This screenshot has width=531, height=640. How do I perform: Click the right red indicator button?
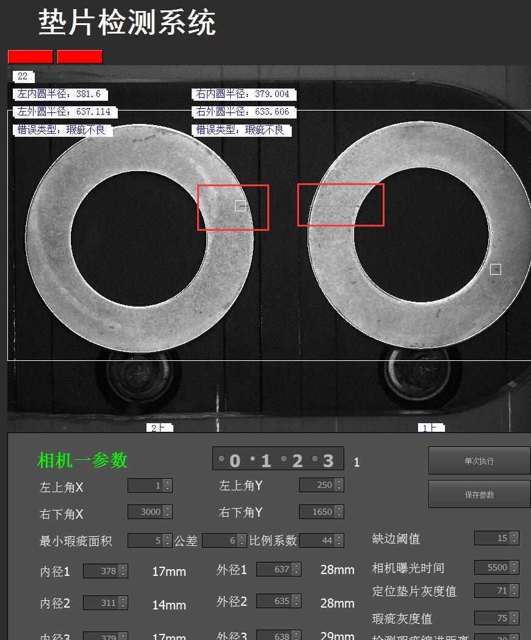[79, 56]
